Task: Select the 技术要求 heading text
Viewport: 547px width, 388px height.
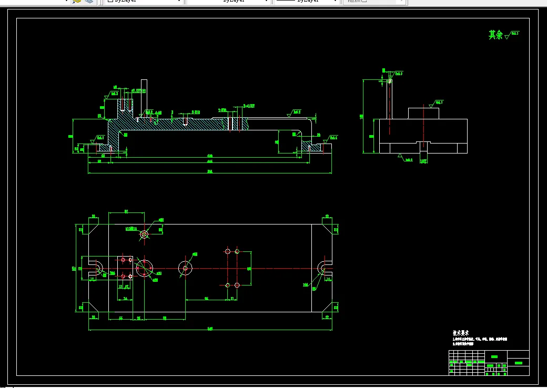Action: tap(461, 333)
